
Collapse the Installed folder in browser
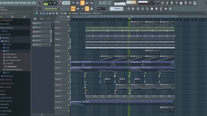click(x=5, y=38)
